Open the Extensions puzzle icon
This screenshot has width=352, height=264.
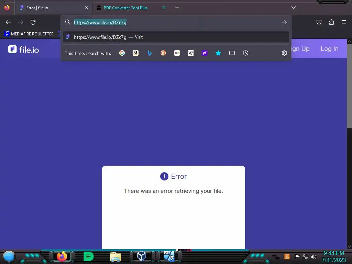pos(331,22)
